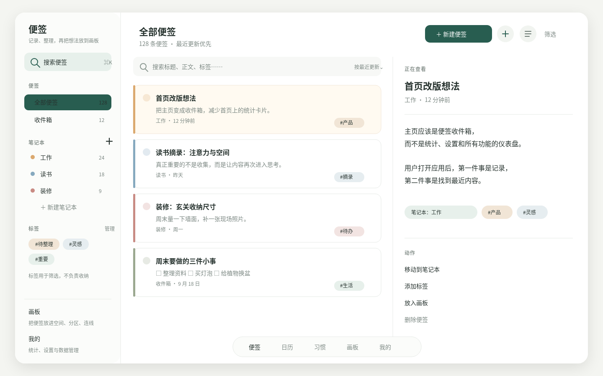Click 管理 next to 标签

point(110,229)
